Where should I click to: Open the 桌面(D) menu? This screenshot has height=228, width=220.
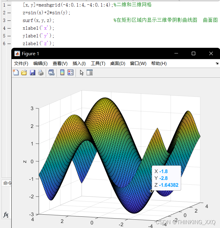[x=118, y=64]
